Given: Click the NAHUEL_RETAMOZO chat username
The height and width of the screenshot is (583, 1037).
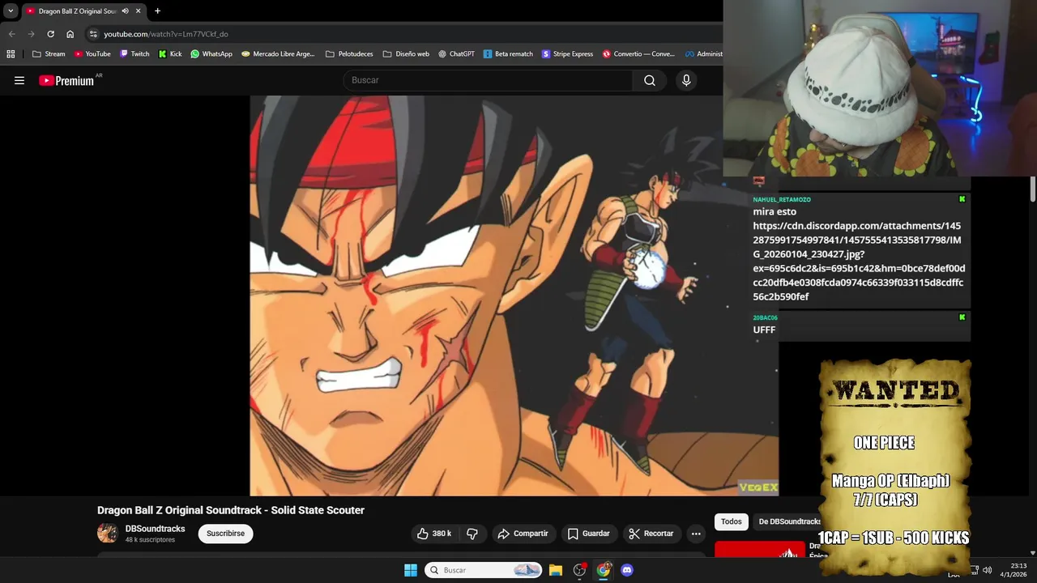Looking at the screenshot, I should 782,199.
